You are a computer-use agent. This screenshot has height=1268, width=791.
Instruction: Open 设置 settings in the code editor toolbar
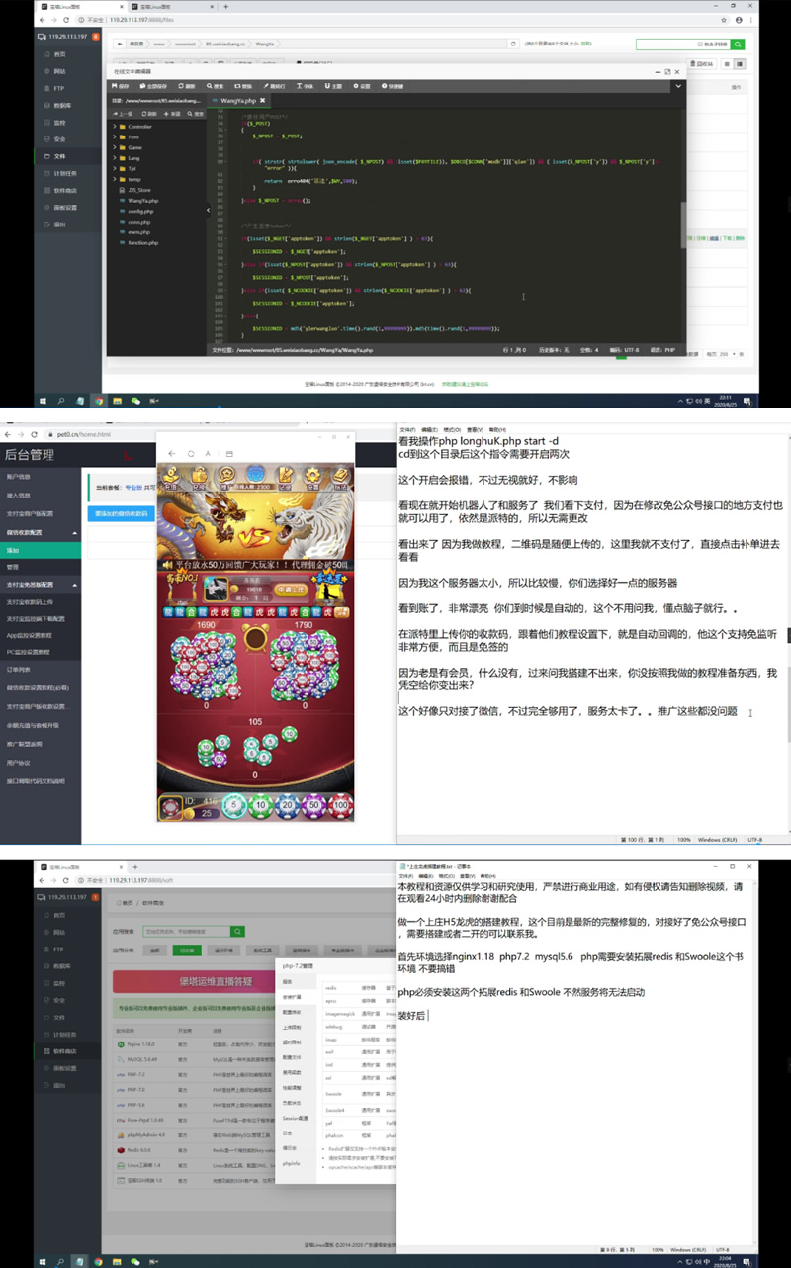362,86
